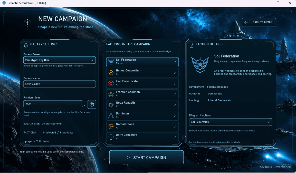The width and height of the screenshot is (296, 173).
Task: Click the play triangle on Start Campaign
Action: (x=128, y=158)
